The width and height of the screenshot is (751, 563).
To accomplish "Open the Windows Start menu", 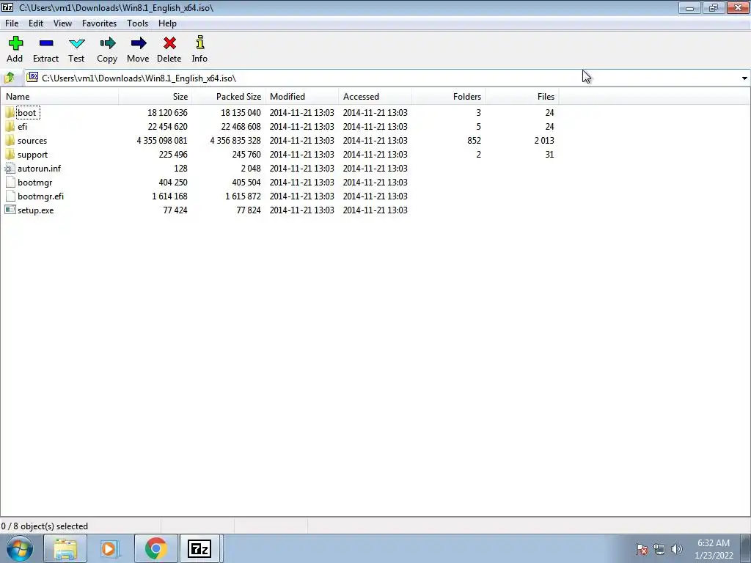I will click(x=20, y=548).
